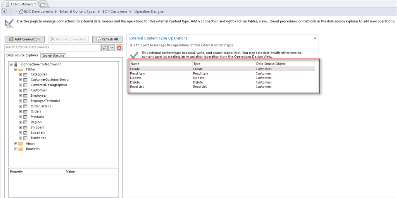397x198 pixels.
Task: Switch to Search Results tab
Action: [53, 56]
